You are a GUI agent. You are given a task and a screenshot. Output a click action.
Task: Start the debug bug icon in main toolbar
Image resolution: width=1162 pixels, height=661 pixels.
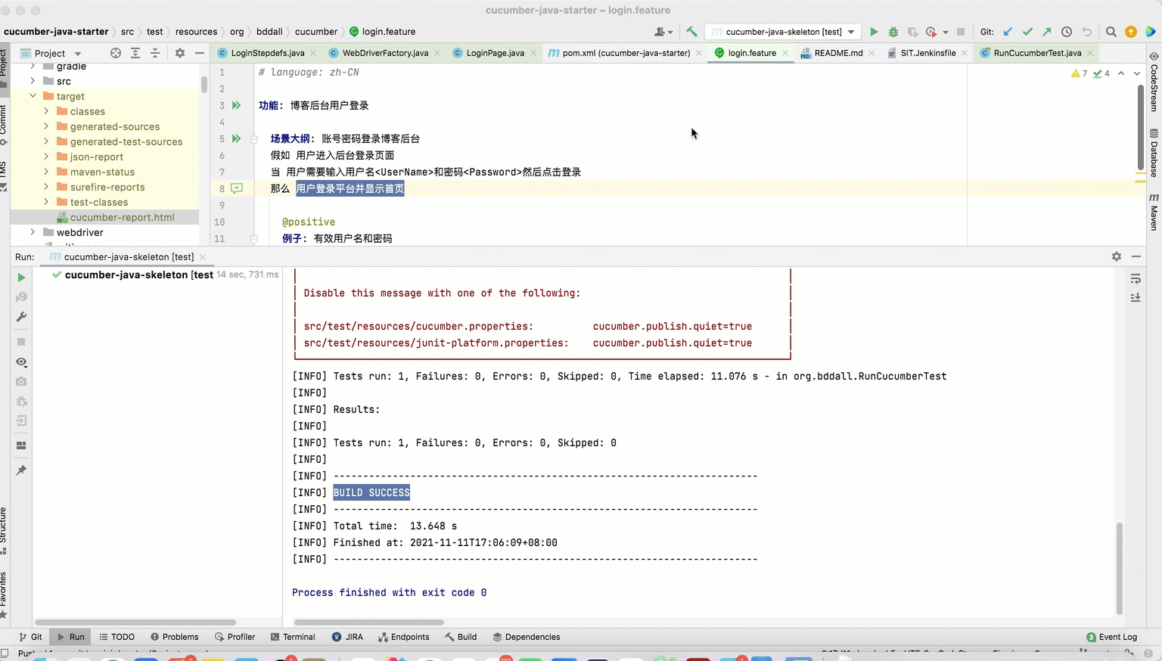coord(893,32)
